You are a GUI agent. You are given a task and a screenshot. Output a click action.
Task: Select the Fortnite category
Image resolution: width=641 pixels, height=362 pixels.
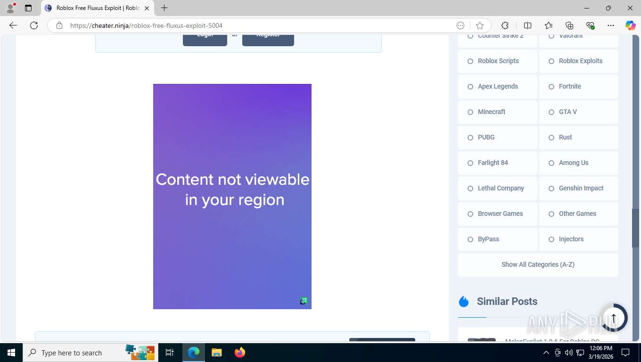tap(579, 87)
